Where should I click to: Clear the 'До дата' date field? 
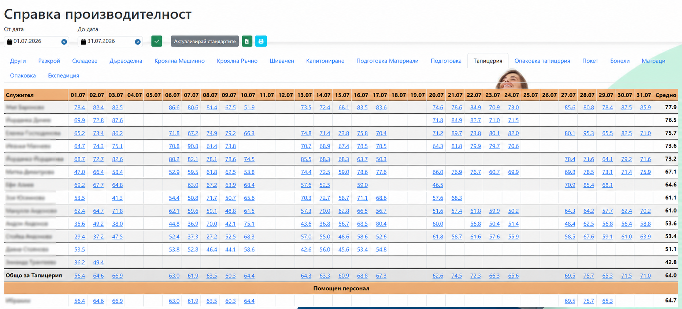tap(138, 42)
